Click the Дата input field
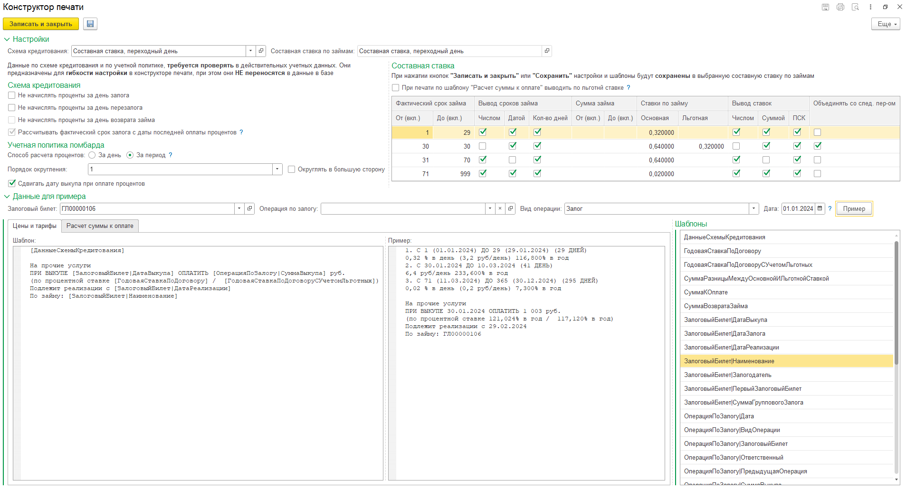The image size is (906, 490). (x=798, y=208)
